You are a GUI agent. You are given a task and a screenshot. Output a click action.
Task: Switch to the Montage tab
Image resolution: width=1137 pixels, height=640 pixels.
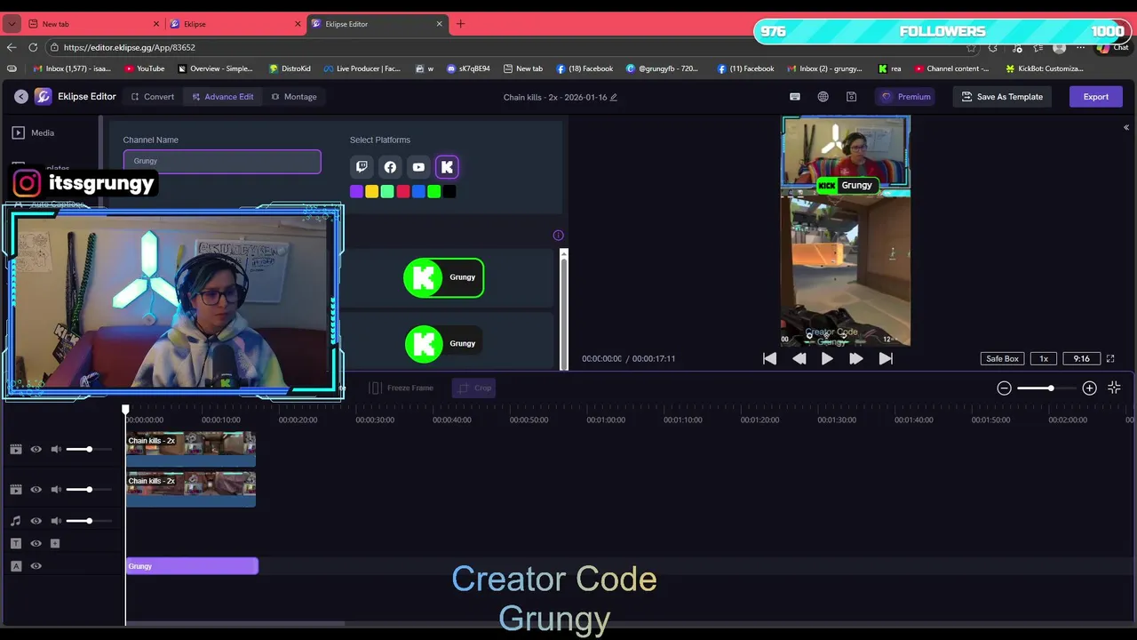tap(294, 96)
